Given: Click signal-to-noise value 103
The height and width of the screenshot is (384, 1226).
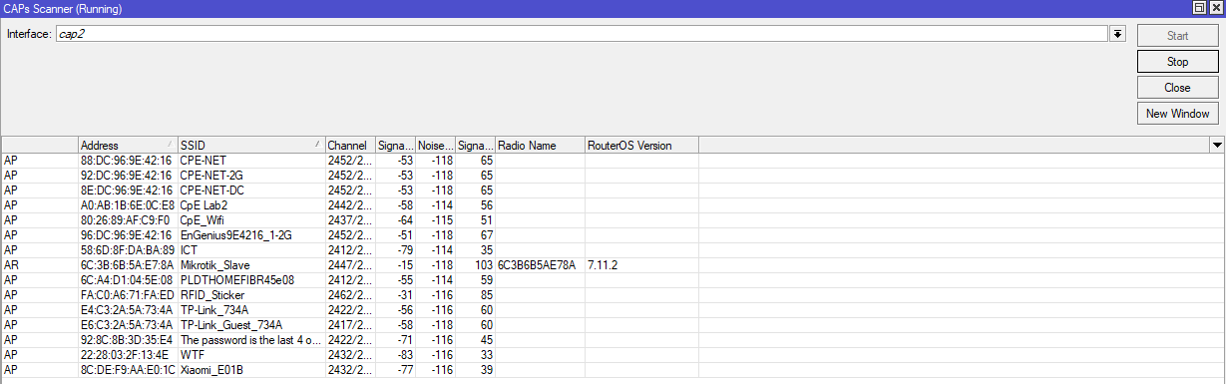Looking at the screenshot, I should (484, 265).
